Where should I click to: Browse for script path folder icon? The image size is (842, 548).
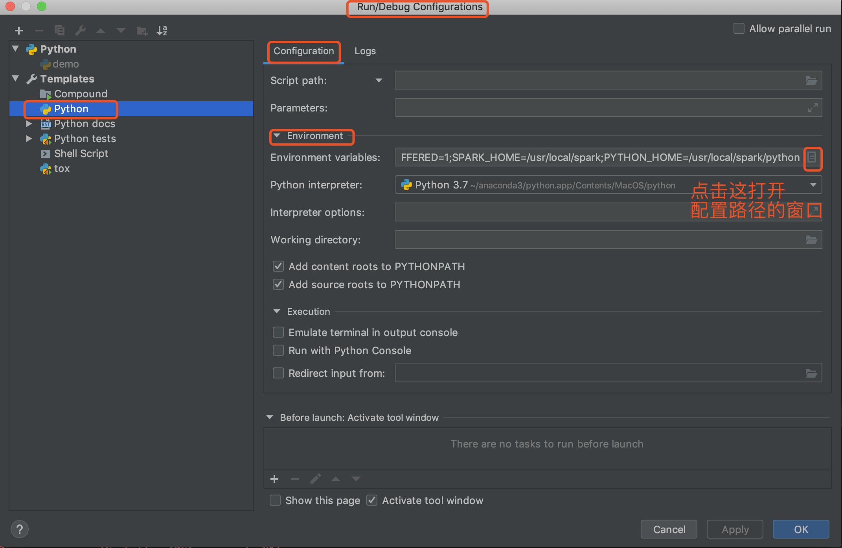point(811,80)
